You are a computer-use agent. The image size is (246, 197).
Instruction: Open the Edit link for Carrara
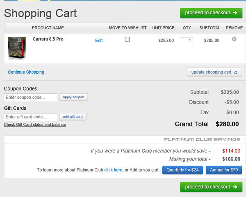click(x=99, y=41)
